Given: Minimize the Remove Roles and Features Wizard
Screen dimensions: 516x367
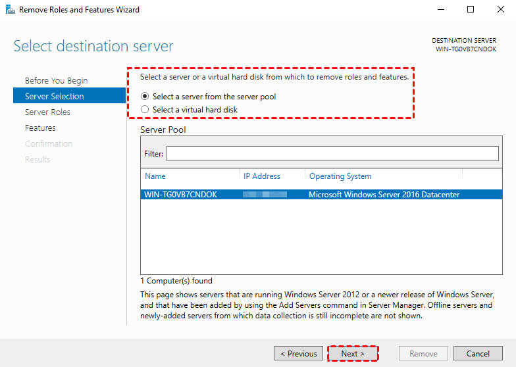Looking at the screenshot, I should pos(441,10).
